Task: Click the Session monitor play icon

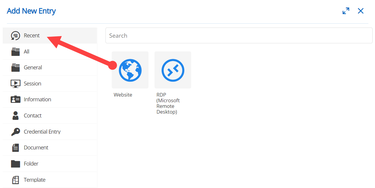Action: point(16,84)
